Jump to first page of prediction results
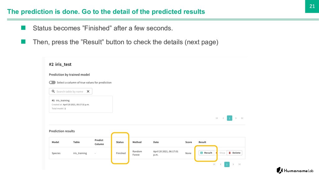 point(214,164)
